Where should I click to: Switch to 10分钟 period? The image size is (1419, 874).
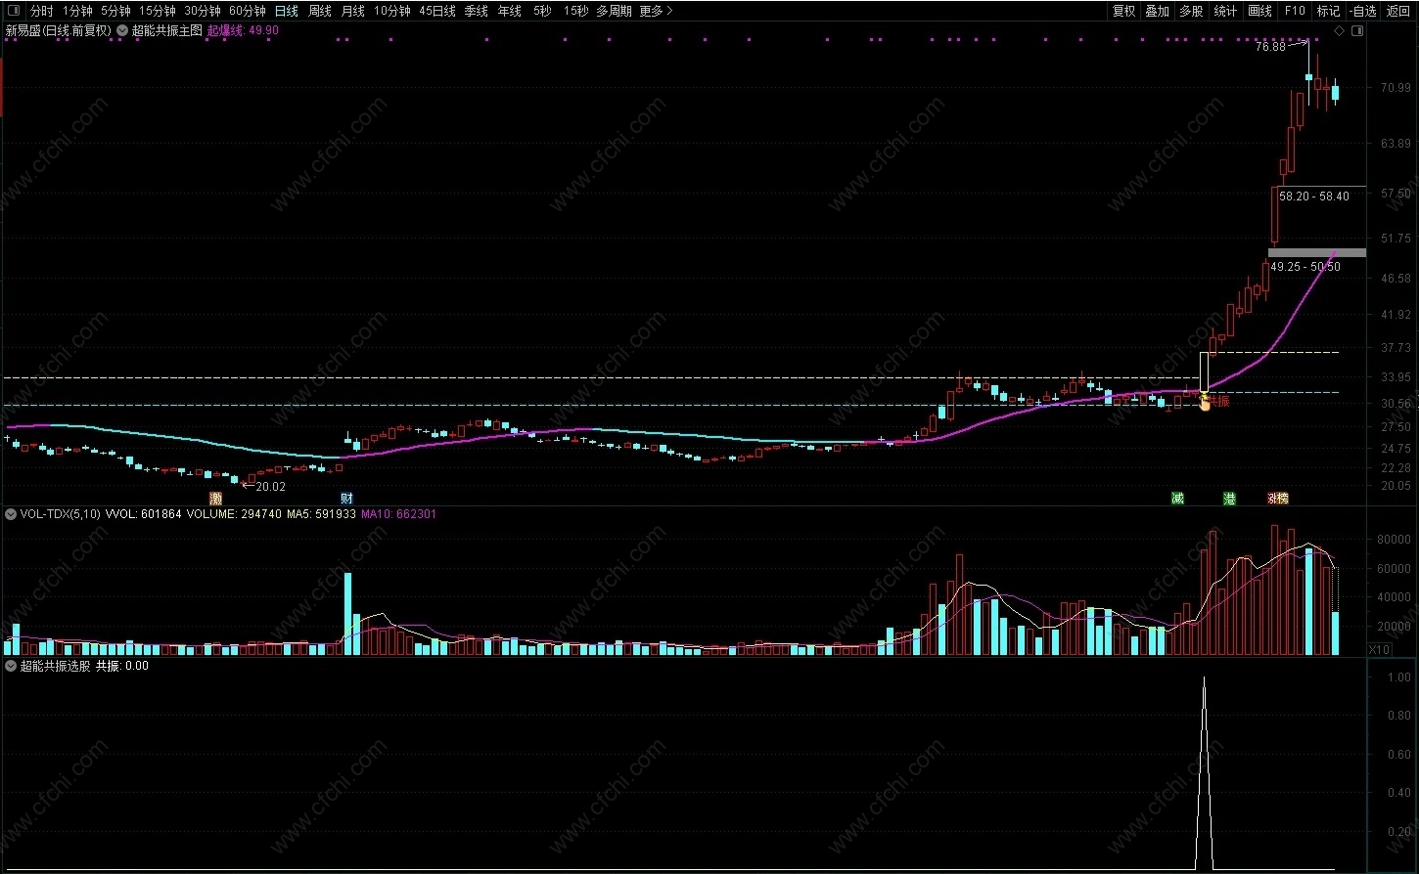coord(391,12)
